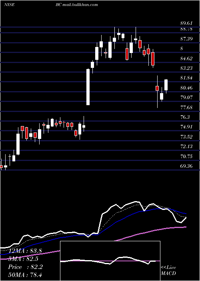Image resolution: width=200 pixels, height=281 pixels.
Task: Select the 87.39 price level label
Action: (x=186, y=39)
